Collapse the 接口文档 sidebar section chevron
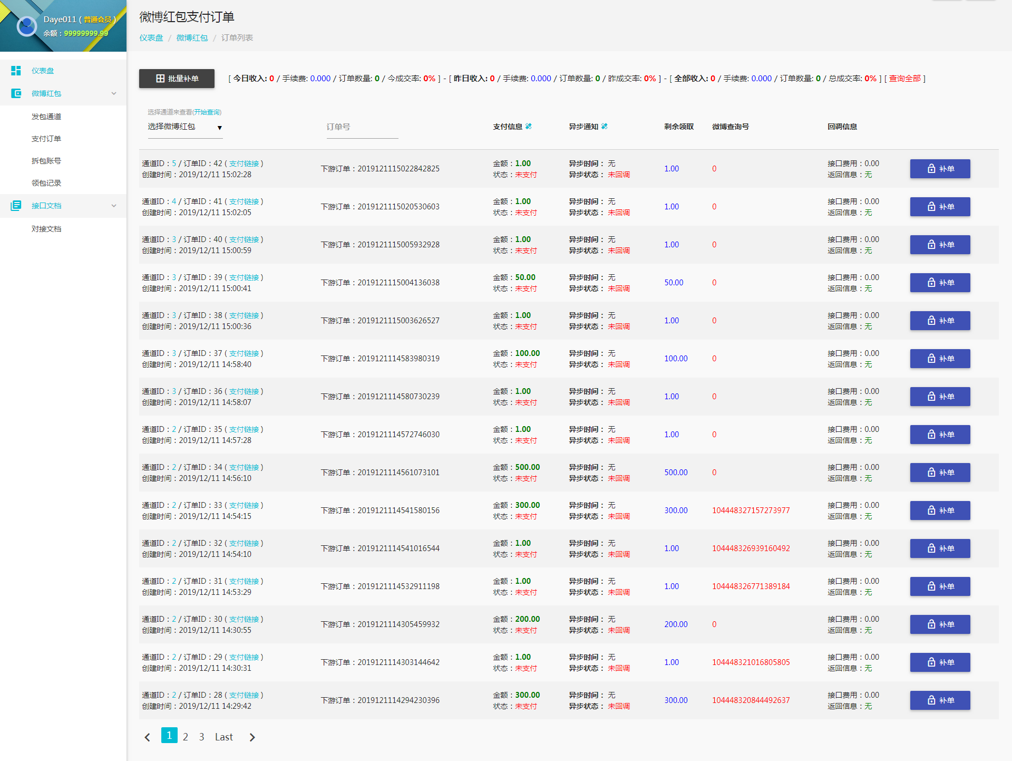This screenshot has width=1012, height=761. (x=114, y=206)
